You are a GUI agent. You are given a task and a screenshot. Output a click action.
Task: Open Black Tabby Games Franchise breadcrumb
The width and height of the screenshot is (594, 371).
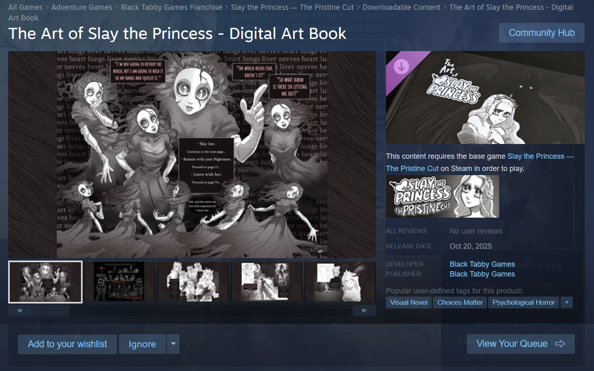click(172, 7)
